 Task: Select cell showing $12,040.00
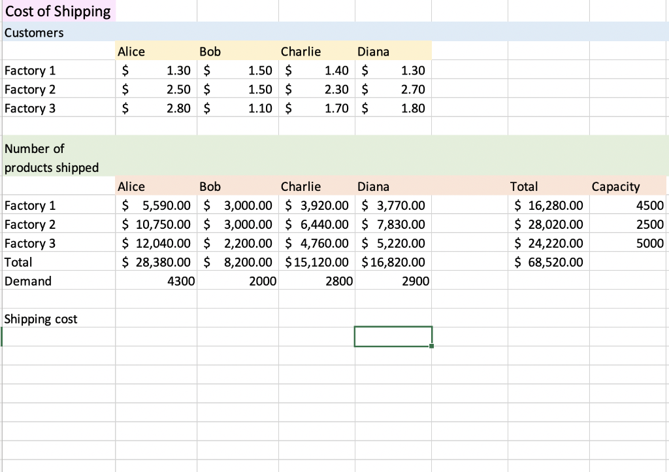[x=156, y=243]
